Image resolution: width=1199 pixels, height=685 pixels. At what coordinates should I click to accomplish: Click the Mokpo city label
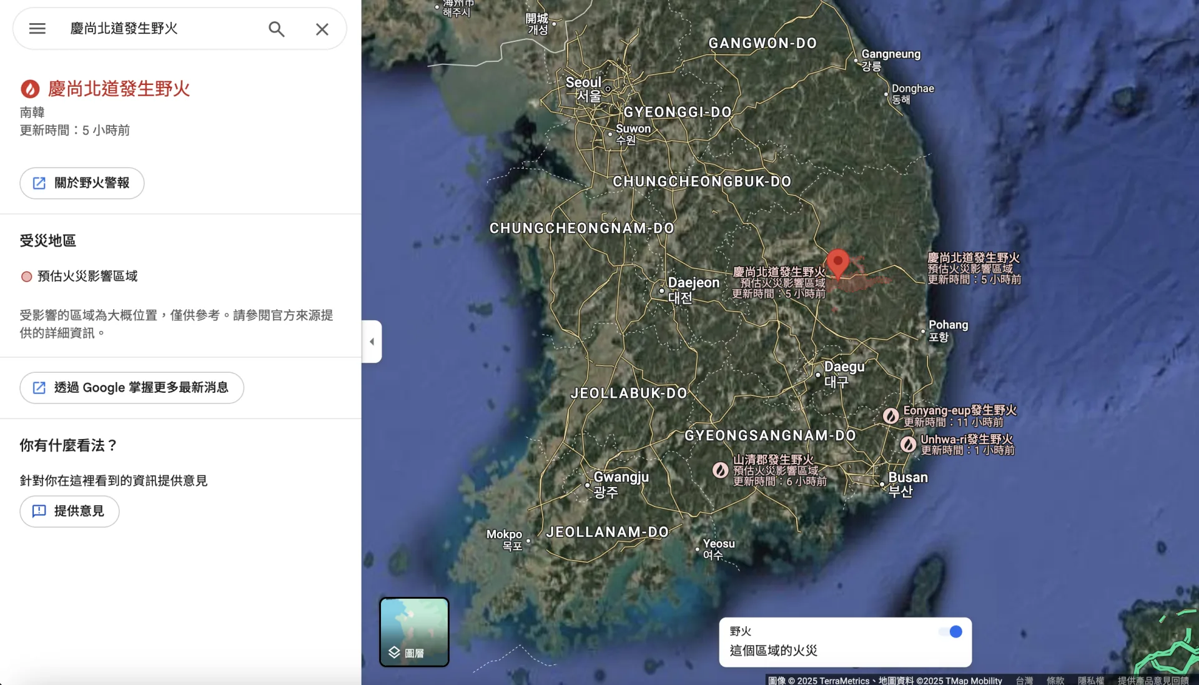[505, 540]
